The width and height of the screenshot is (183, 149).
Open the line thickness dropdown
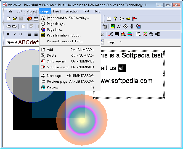117,34
